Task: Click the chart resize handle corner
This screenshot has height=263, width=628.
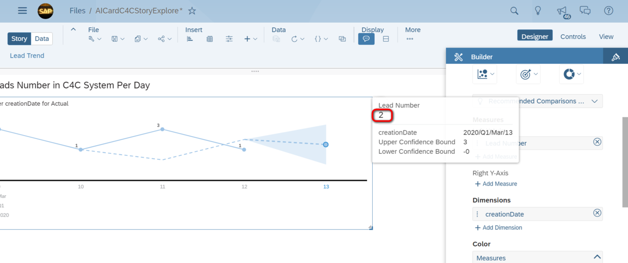Action: 371,228
